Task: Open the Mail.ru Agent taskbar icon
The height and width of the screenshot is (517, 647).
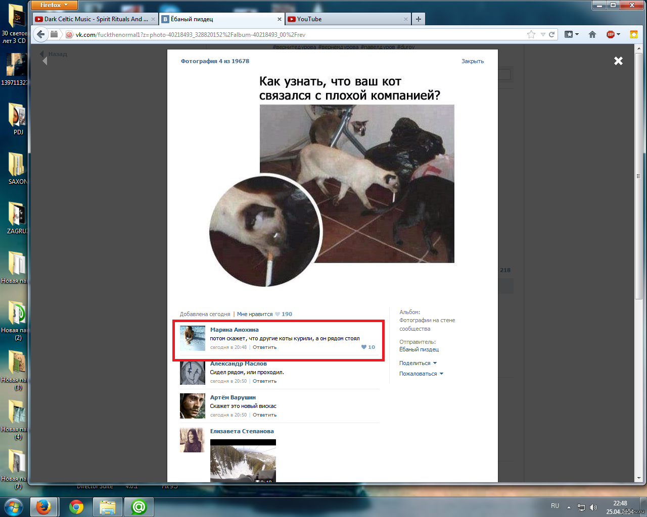Action: pyautogui.click(x=139, y=507)
